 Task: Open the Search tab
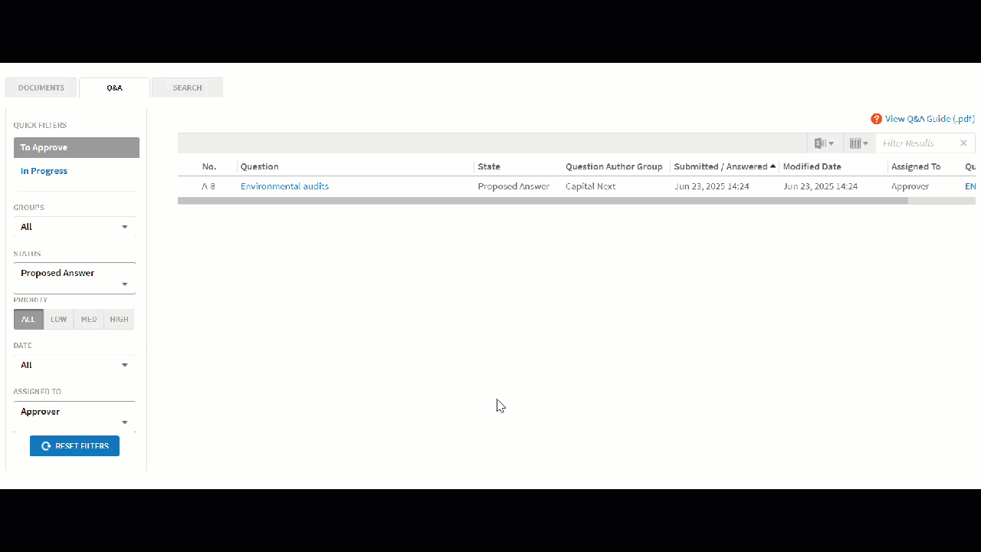point(187,88)
